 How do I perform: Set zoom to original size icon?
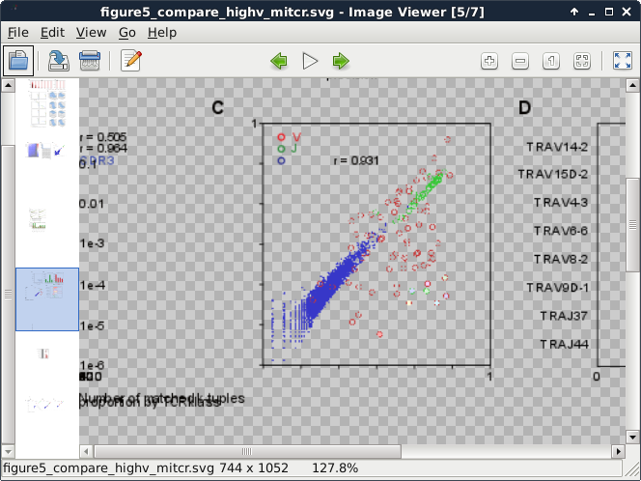click(x=551, y=61)
